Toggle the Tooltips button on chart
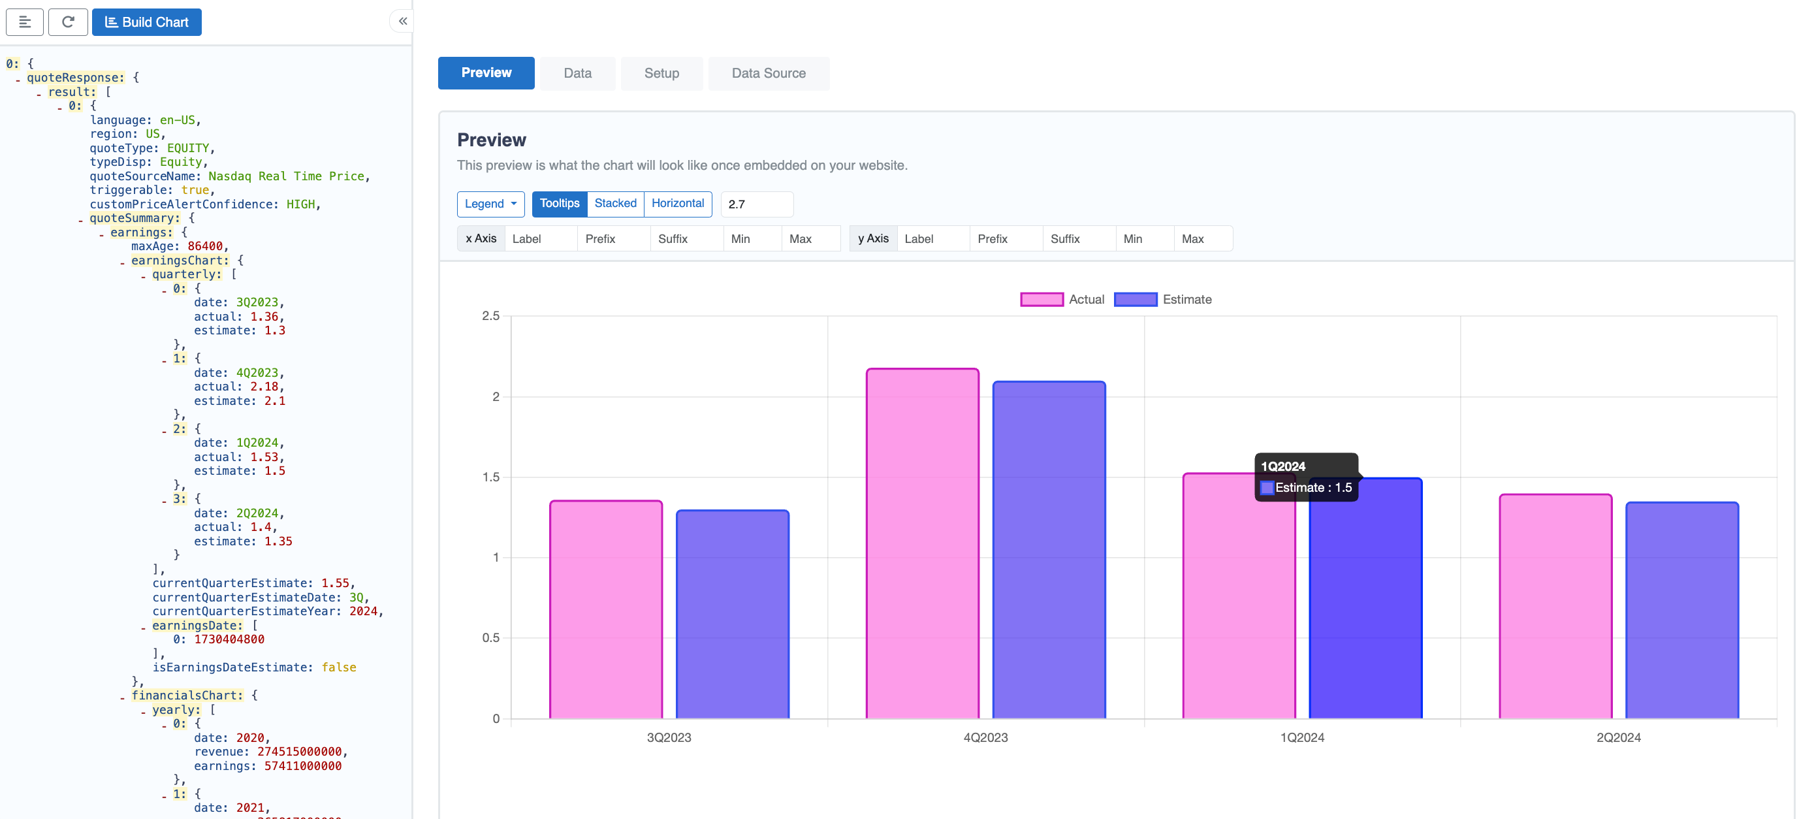This screenshot has width=1814, height=819. tap(560, 202)
